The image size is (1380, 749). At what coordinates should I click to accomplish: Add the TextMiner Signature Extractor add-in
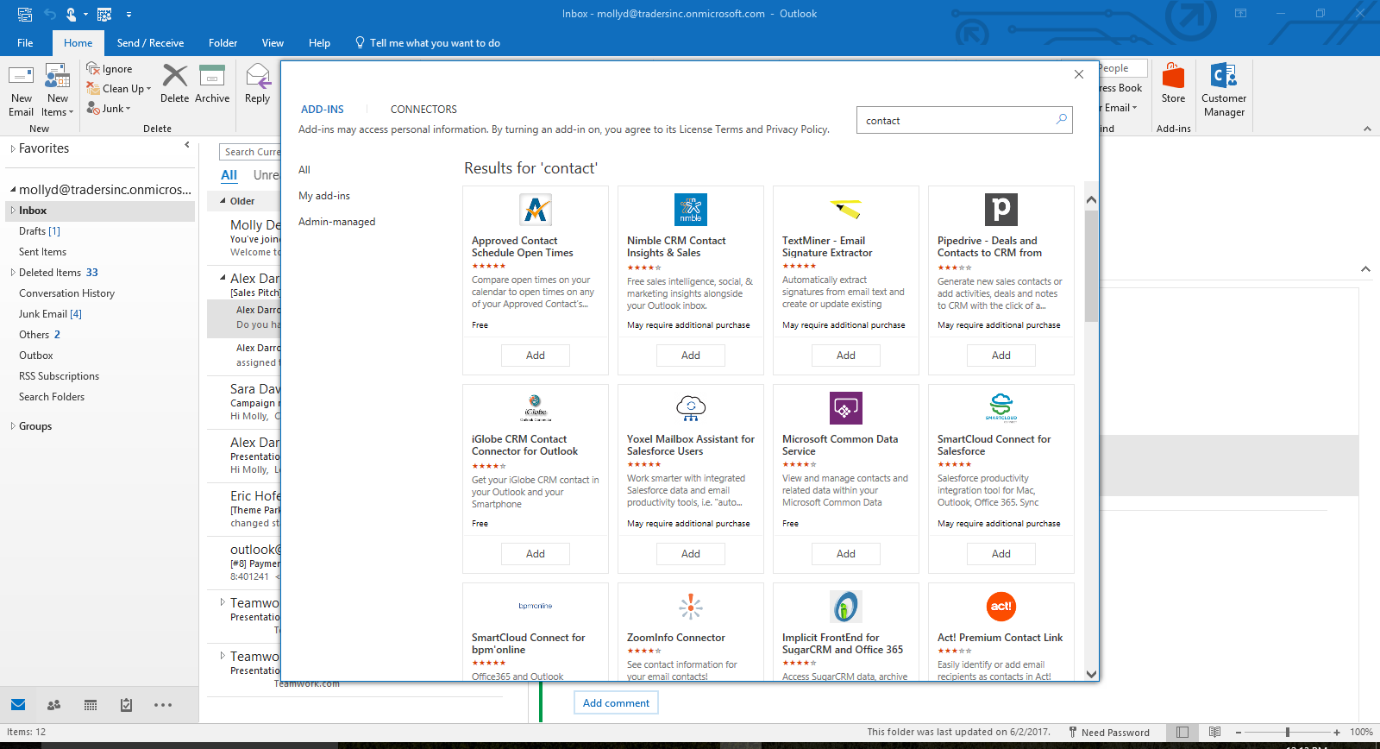[x=846, y=356]
